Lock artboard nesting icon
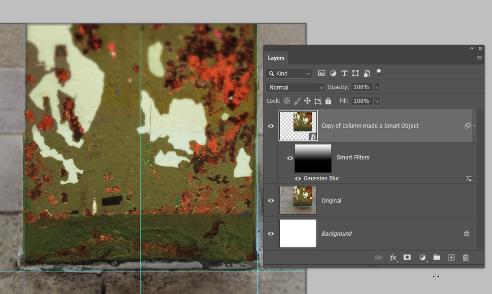 (x=318, y=101)
